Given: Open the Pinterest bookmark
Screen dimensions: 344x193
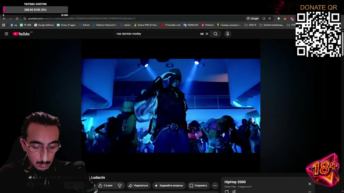Looking at the screenshot, I should 207,25.
